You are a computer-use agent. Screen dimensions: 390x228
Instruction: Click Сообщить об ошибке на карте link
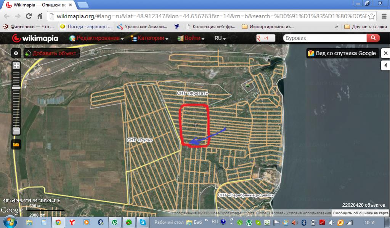pyautogui.click(x=361, y=213)
